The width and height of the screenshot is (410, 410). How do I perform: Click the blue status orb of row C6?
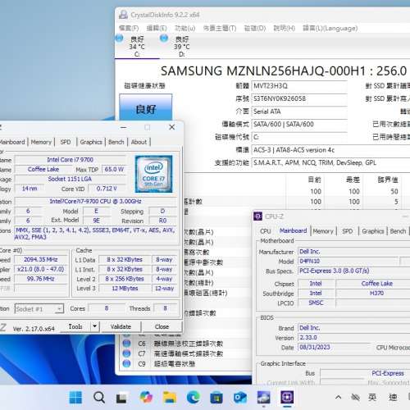pos(126,344)
